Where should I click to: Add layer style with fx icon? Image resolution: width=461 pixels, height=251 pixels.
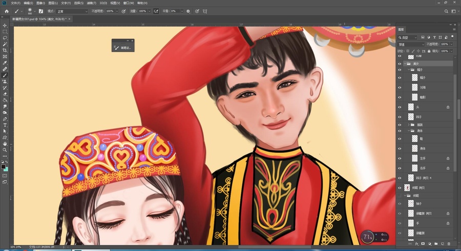[x=416, y=244]
